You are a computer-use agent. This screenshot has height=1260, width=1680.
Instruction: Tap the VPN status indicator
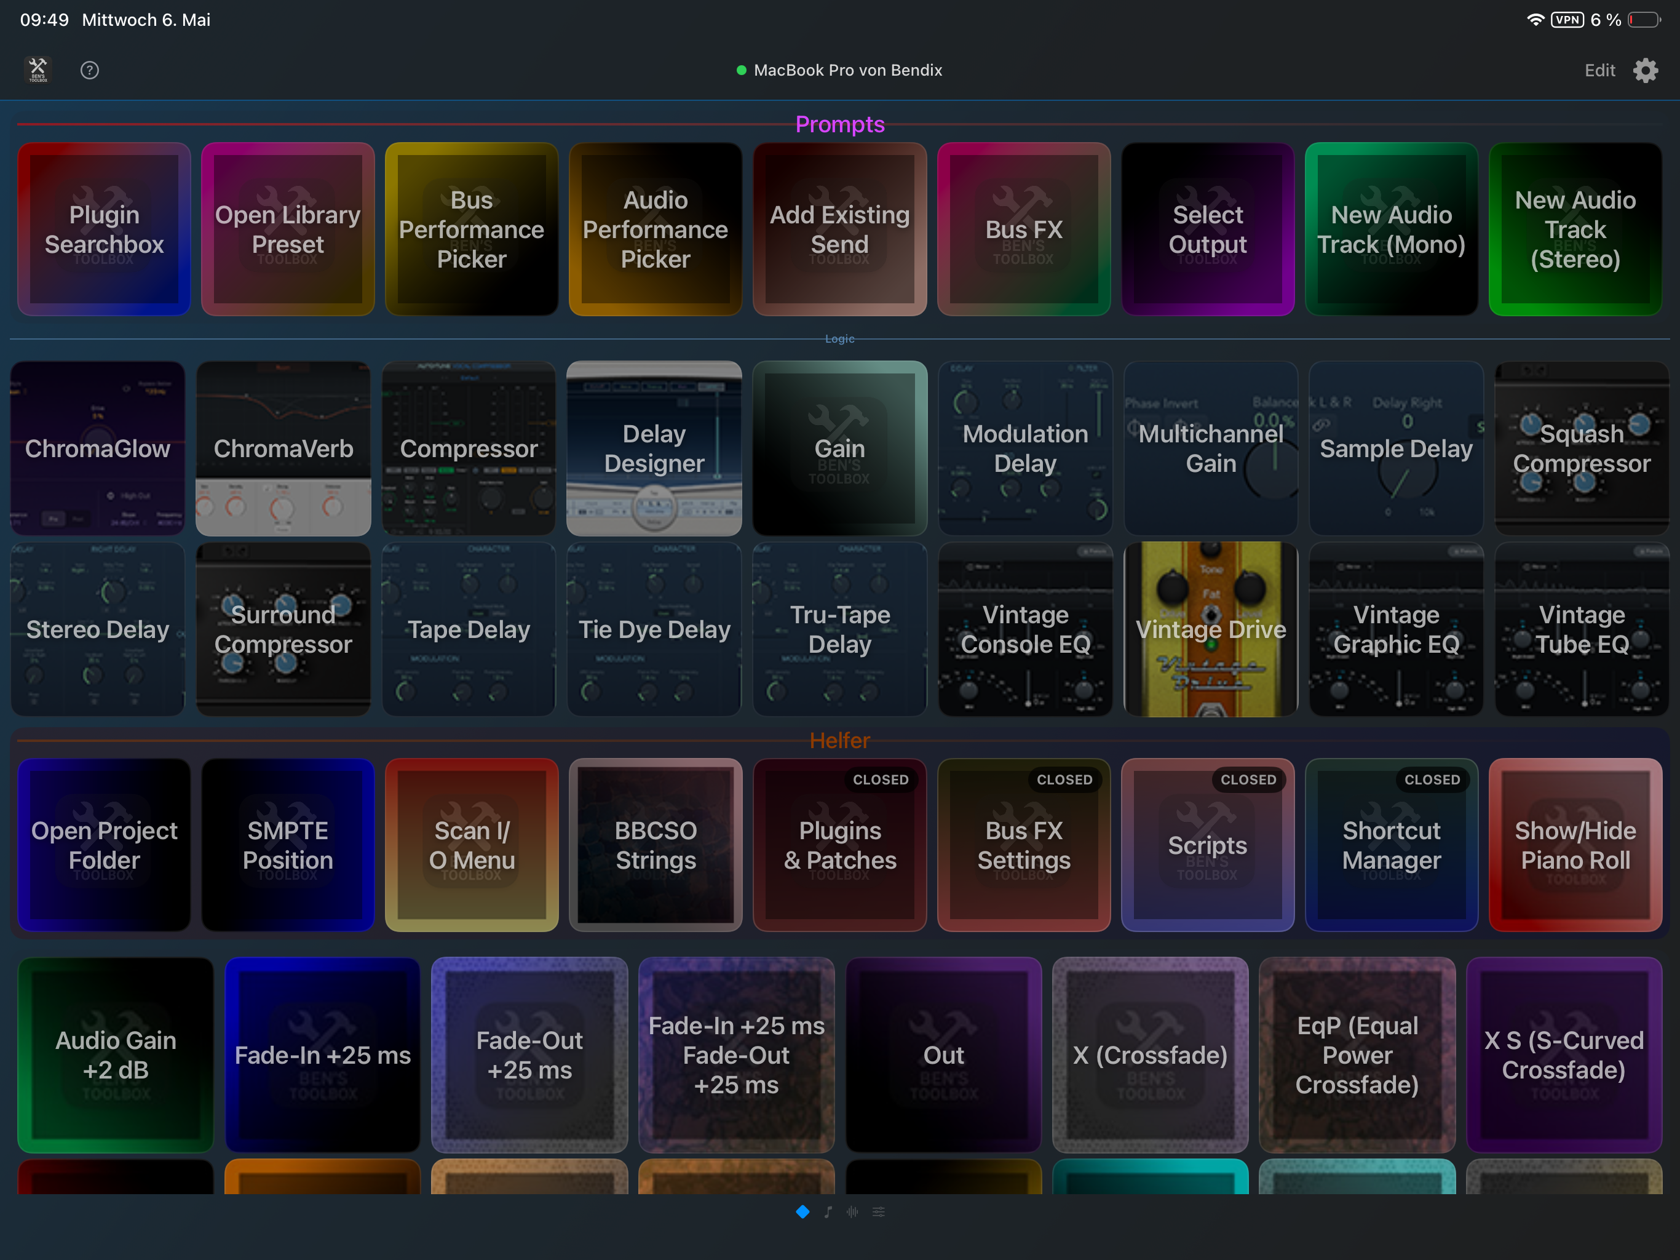pos(1567,20)
